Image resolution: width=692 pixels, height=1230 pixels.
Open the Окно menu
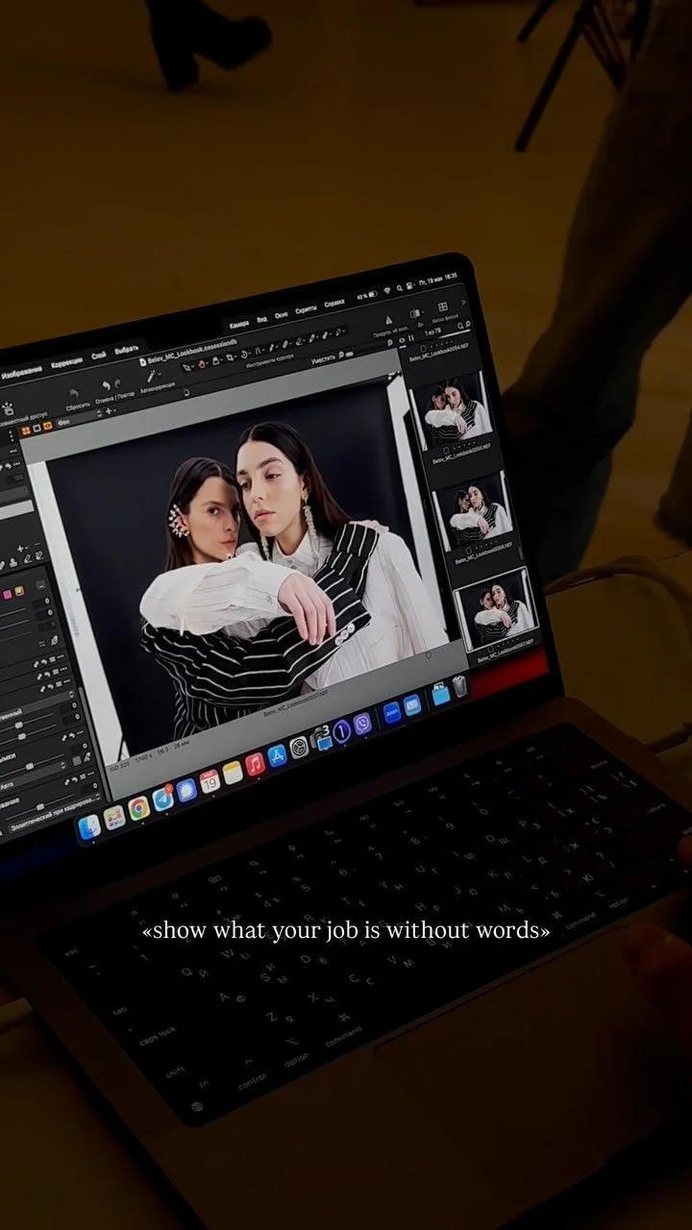282,316
